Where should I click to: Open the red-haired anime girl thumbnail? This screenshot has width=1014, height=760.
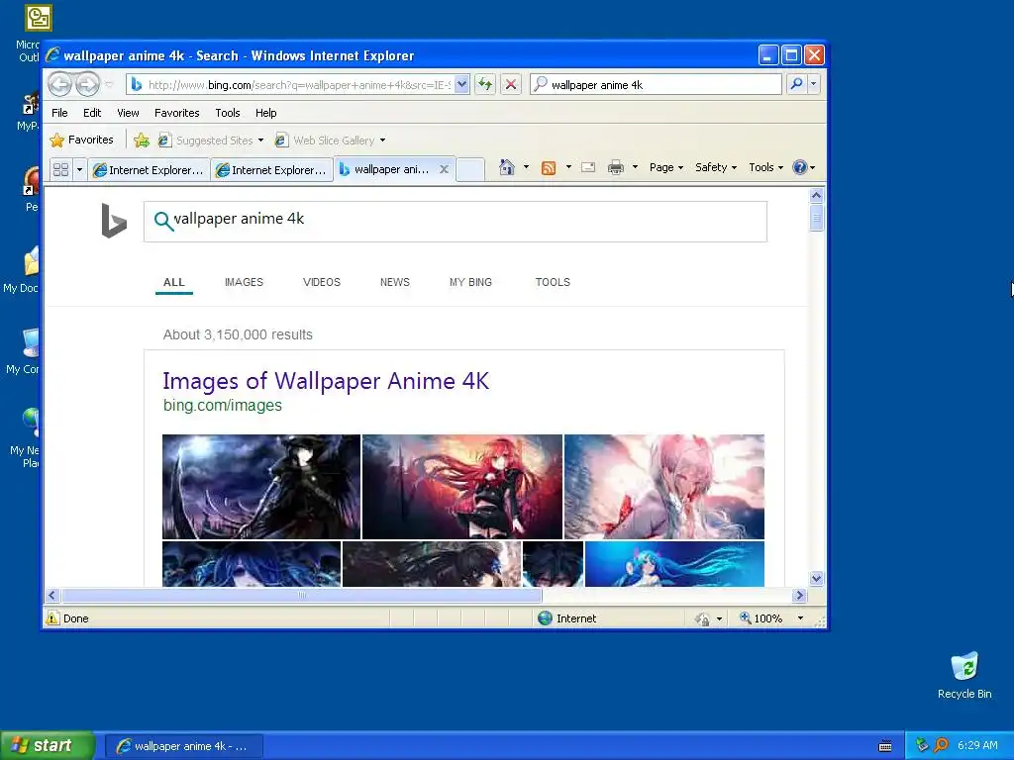coord(461,487)
